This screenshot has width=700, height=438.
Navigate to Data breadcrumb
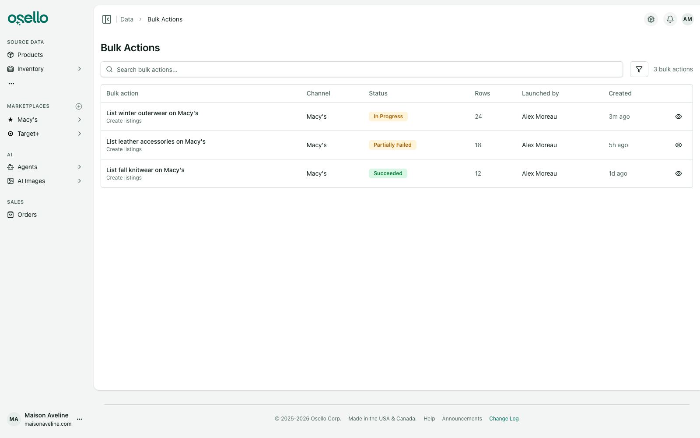click(x=127, y=19)
